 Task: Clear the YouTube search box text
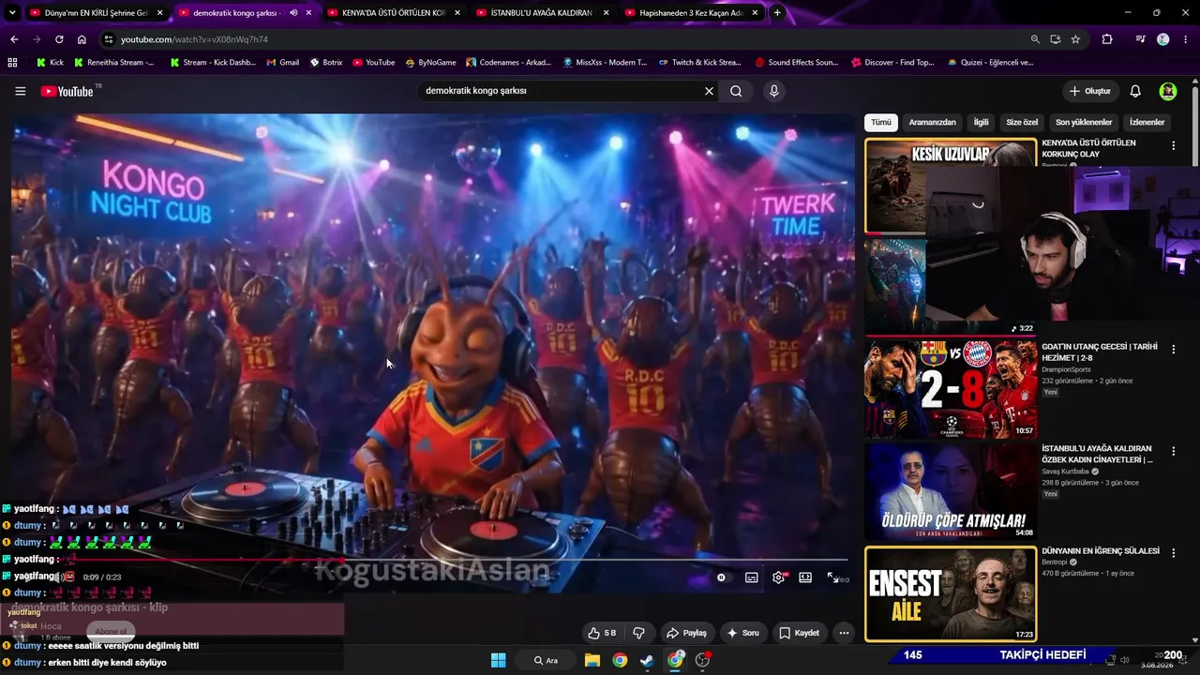click(710, 91)
